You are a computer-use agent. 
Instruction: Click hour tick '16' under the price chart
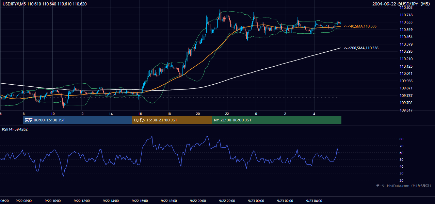tap(140, 114)
